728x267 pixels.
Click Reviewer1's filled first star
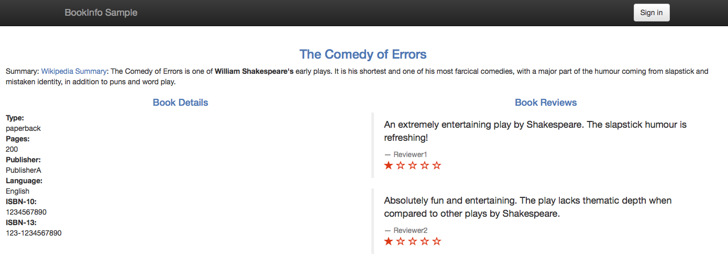[x=389, y=165]
